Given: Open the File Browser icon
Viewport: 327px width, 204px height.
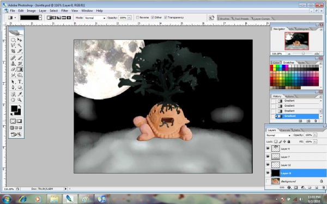Looking at the screenshot, I should 211,18.
